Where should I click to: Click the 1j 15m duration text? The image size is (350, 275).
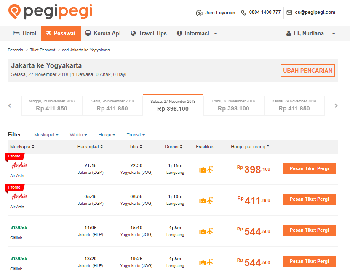tap(175, 165)
